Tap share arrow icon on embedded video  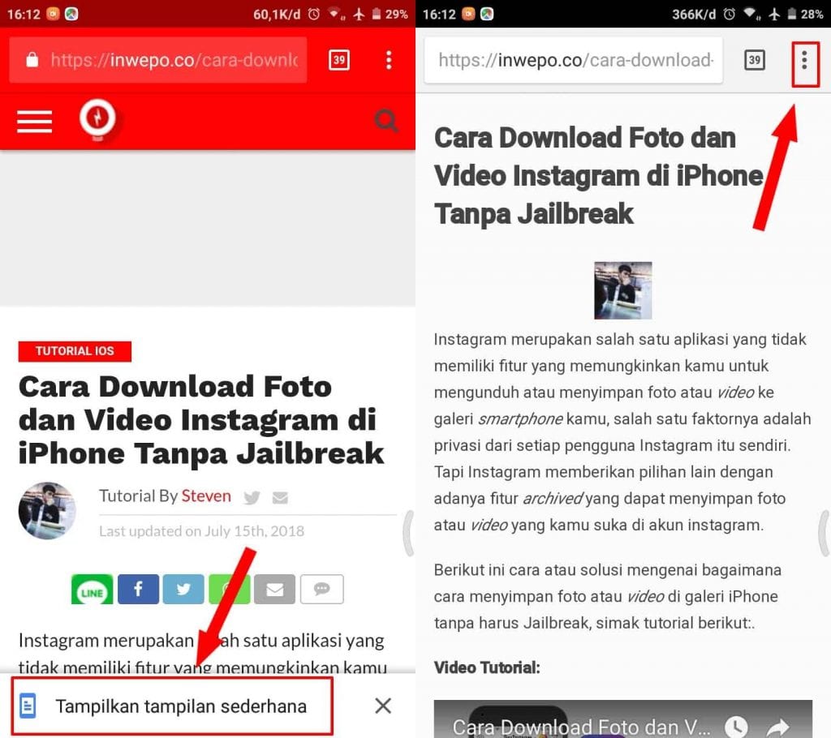(x=779, y=727)
